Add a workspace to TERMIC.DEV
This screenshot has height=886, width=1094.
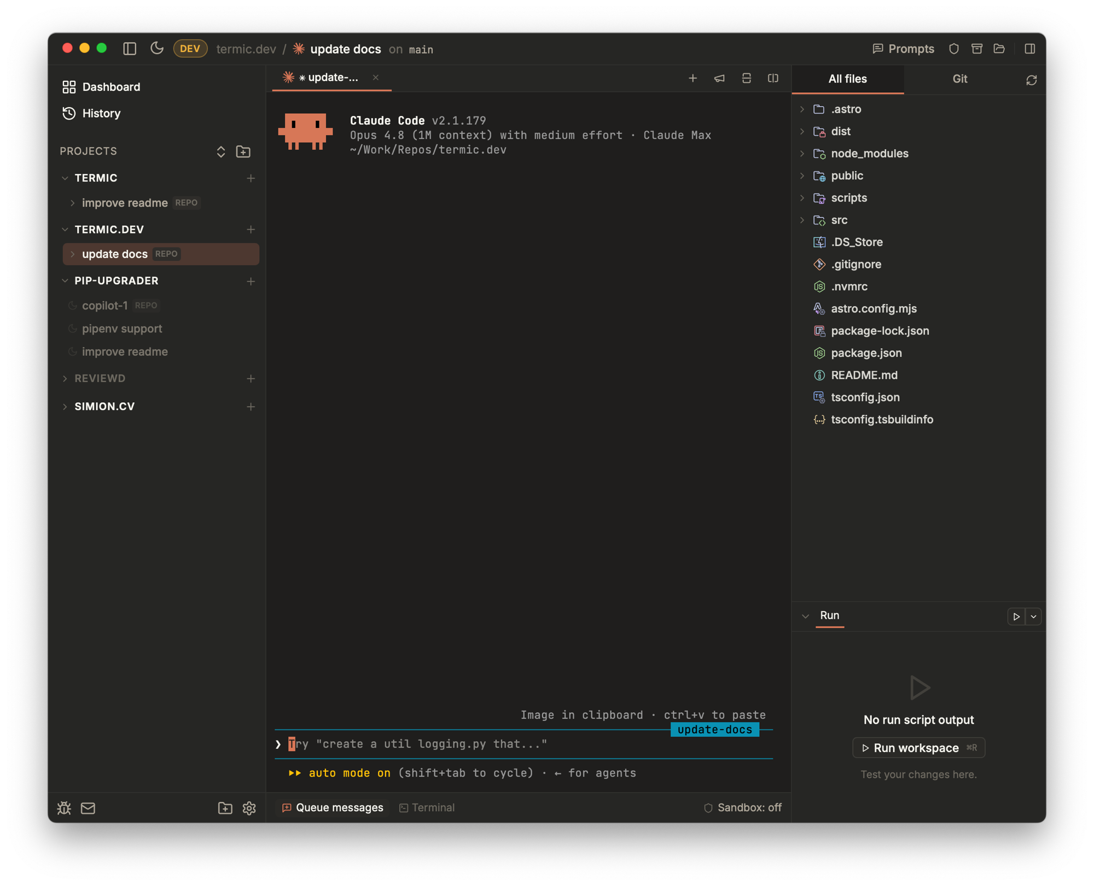[251, 230]
